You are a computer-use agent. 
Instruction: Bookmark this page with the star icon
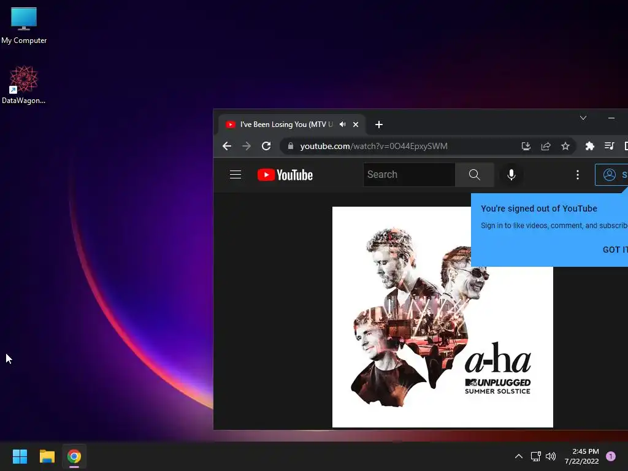[565, 146]
